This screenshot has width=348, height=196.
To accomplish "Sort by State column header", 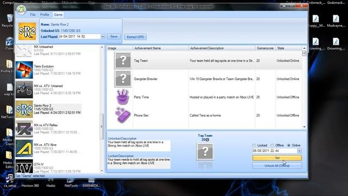I will [x=289, y=48].
